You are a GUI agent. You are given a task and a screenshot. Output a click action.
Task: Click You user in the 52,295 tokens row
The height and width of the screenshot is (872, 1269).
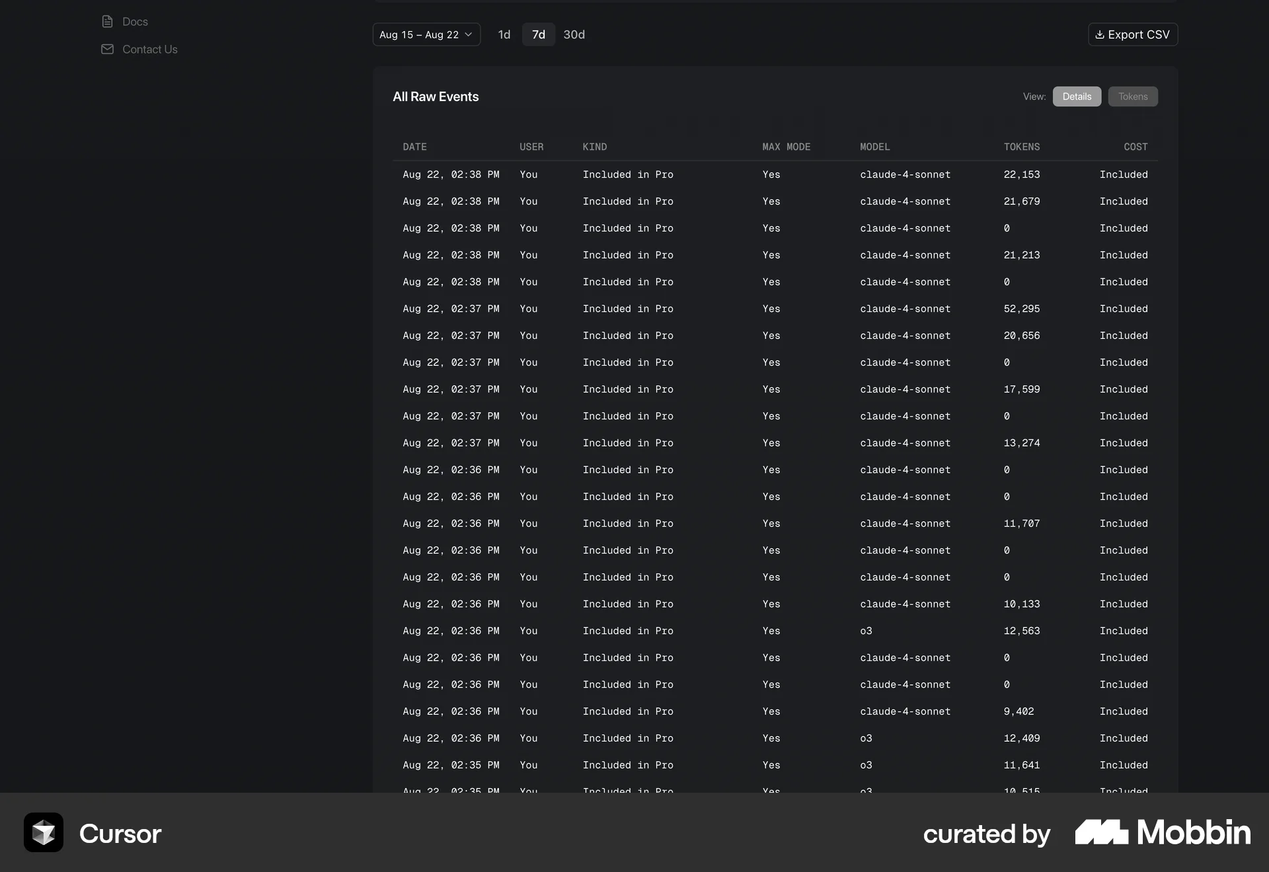pos(528,309)
